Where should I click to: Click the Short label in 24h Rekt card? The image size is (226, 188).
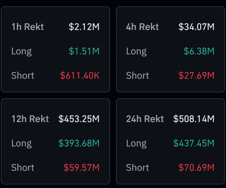137,168
